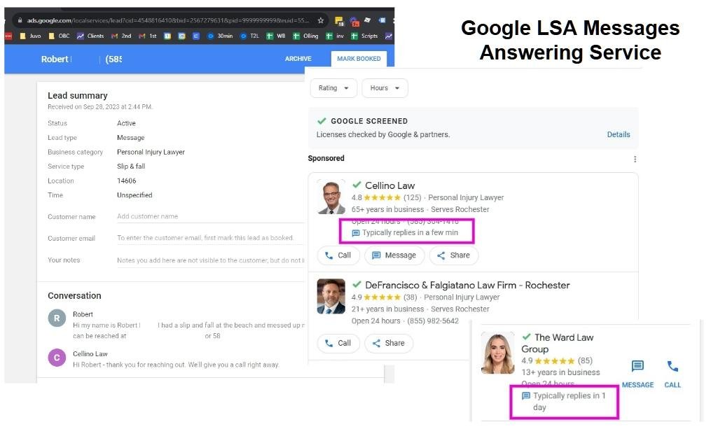Open the Scripts spreadsheet bookmark
Viewport: 718px width, 436px height.
tap(364, 36)
